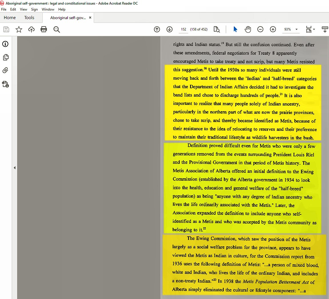
Task: Open the Window menu
Action: 48,9
